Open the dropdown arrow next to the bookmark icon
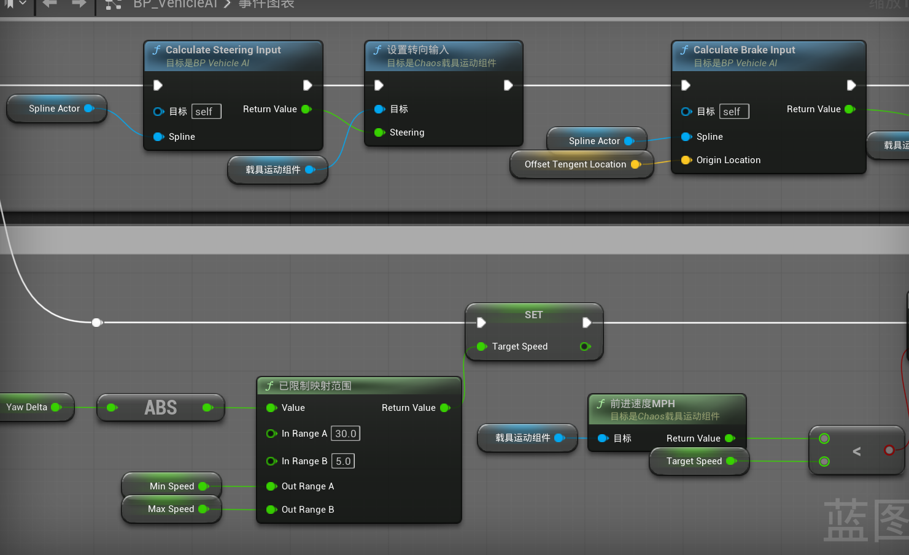The image size is (909, 555). click(x=23, y=4)
